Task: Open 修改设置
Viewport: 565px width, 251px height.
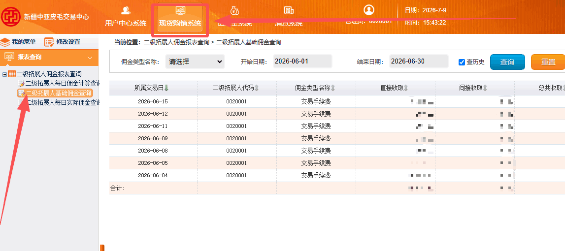Action: 68,42
